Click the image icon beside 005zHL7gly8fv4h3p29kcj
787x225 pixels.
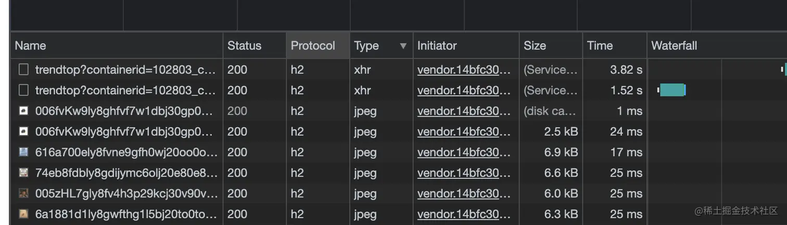(x=23, y=193)
